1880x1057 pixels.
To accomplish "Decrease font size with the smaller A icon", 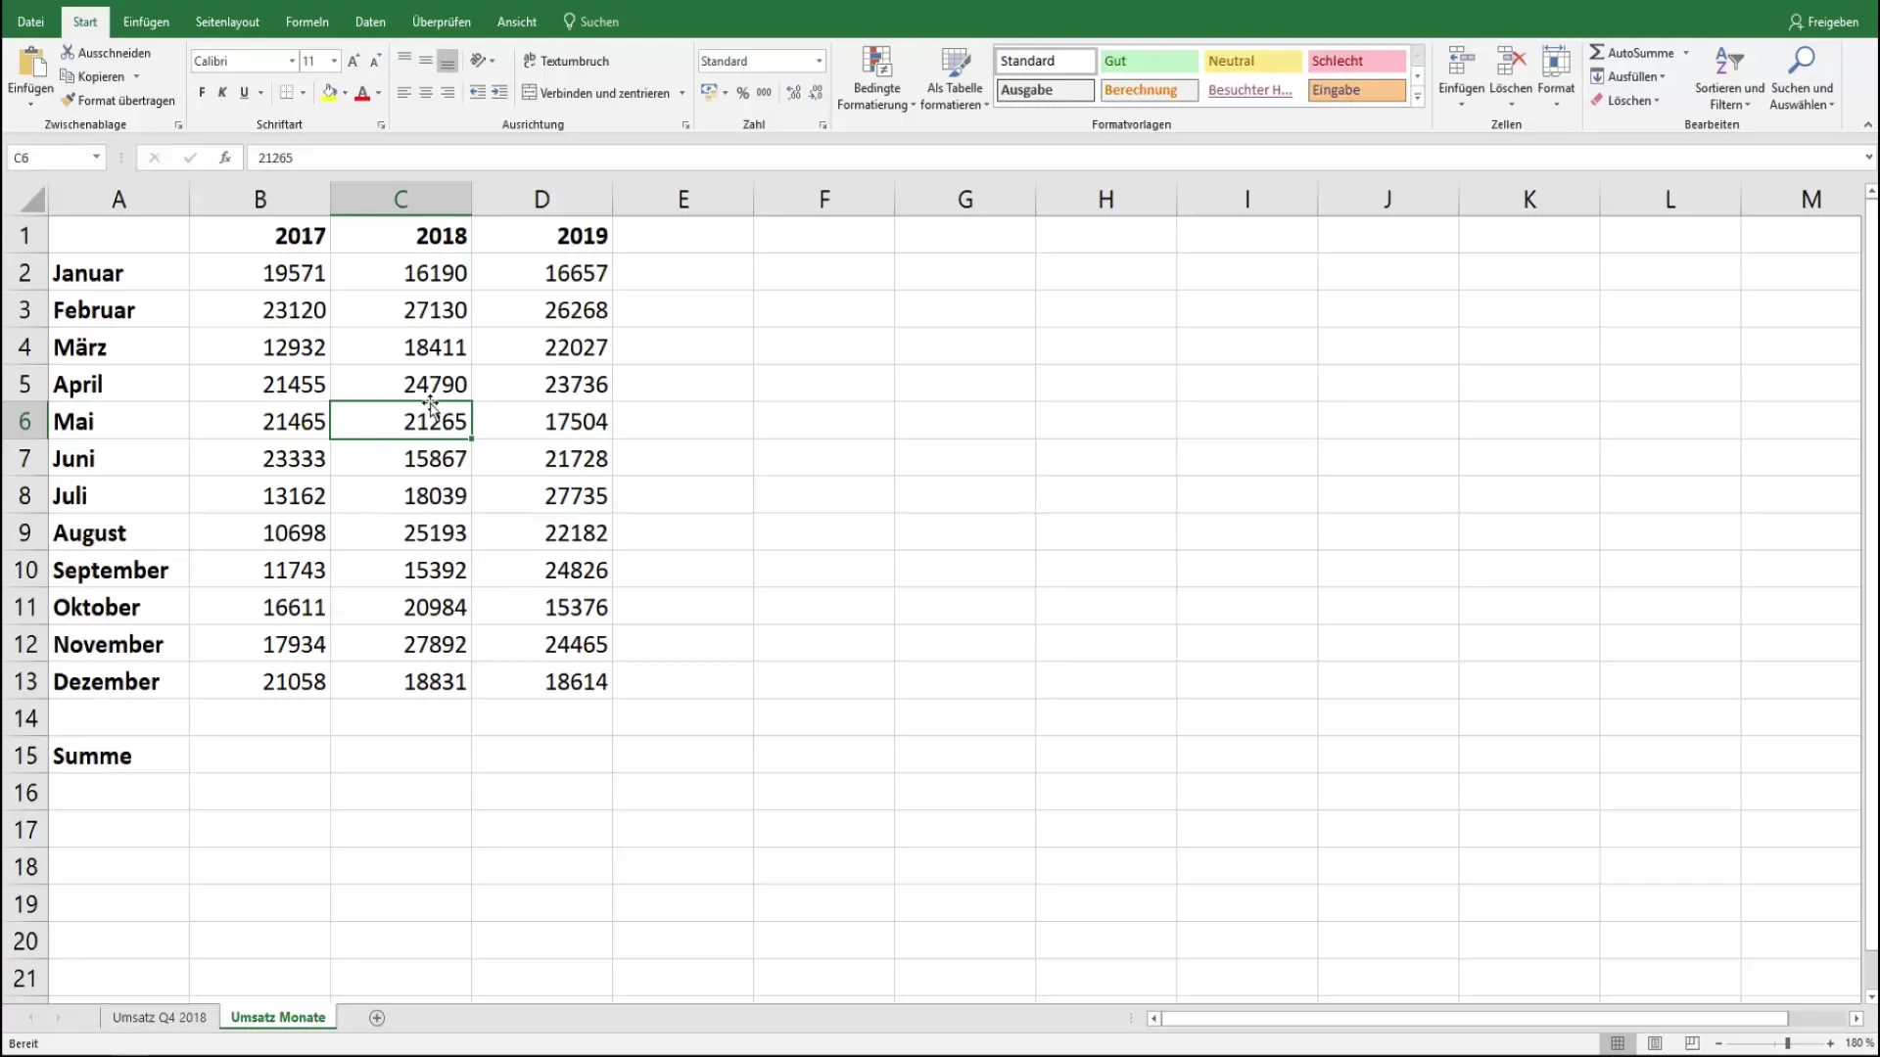I will coord(375,61).
